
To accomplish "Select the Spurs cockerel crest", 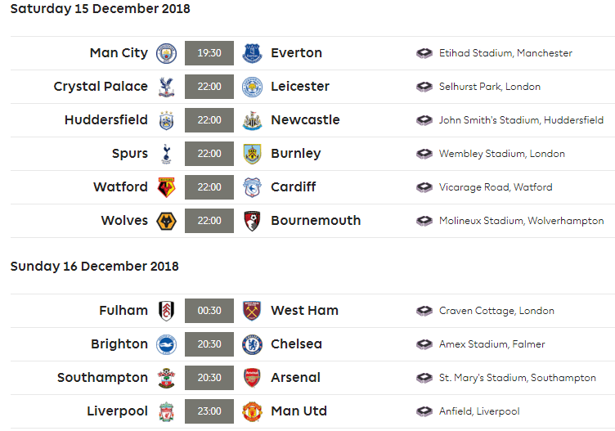I will coord(166,154).
